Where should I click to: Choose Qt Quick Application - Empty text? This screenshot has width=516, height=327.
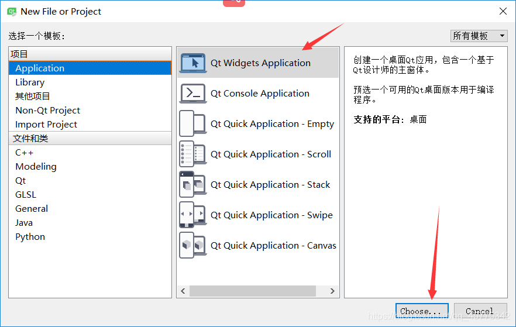click(x=272, y=124)
